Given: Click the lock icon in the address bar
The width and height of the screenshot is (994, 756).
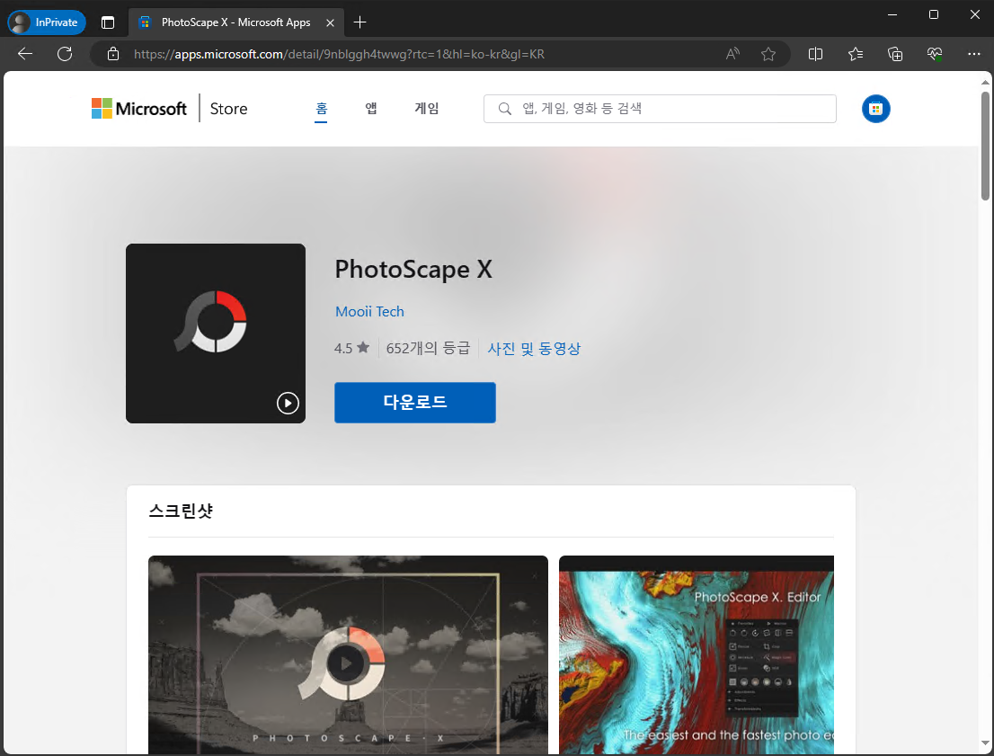Looking at the screenshot, I should pos(113,54).
